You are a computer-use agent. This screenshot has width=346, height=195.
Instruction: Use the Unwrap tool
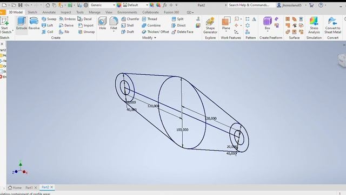86,32
